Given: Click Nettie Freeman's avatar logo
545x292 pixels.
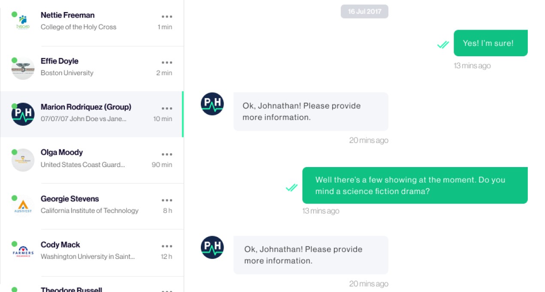Looking at the screenshot, I should click(23, 22).
